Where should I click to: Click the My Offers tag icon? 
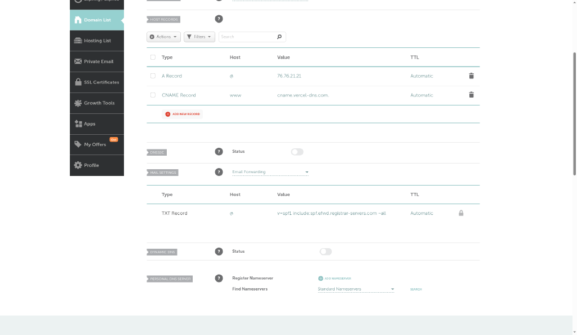[x=78, y=144]
